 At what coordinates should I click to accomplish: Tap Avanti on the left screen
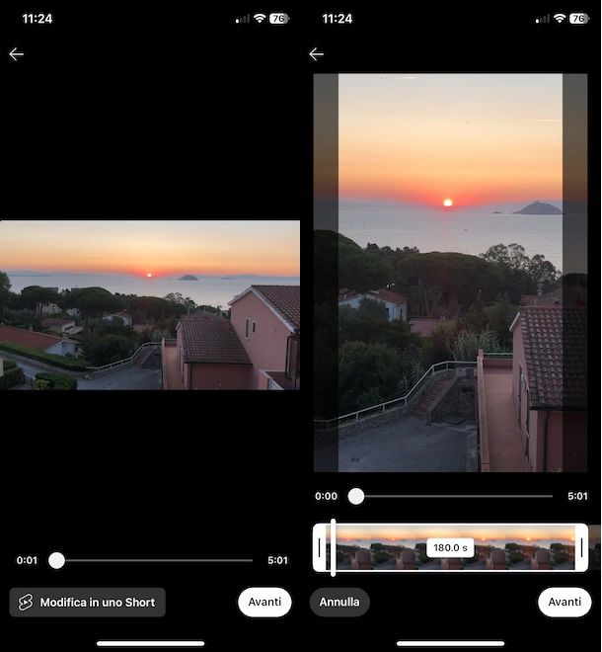(264, 602)
